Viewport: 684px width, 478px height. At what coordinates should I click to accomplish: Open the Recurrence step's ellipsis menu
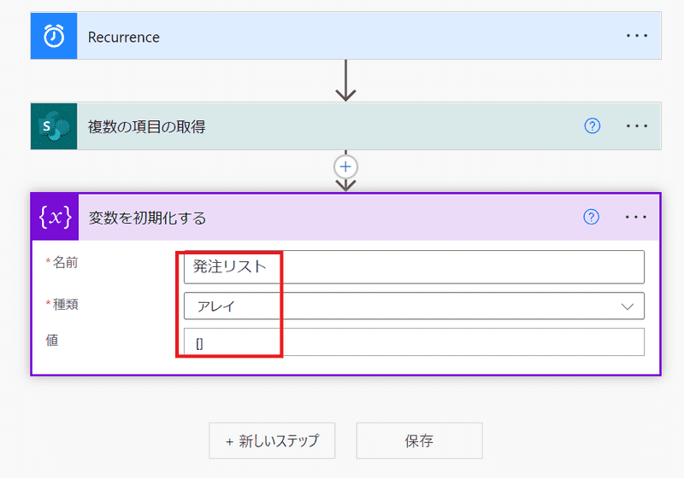[637, 37]
